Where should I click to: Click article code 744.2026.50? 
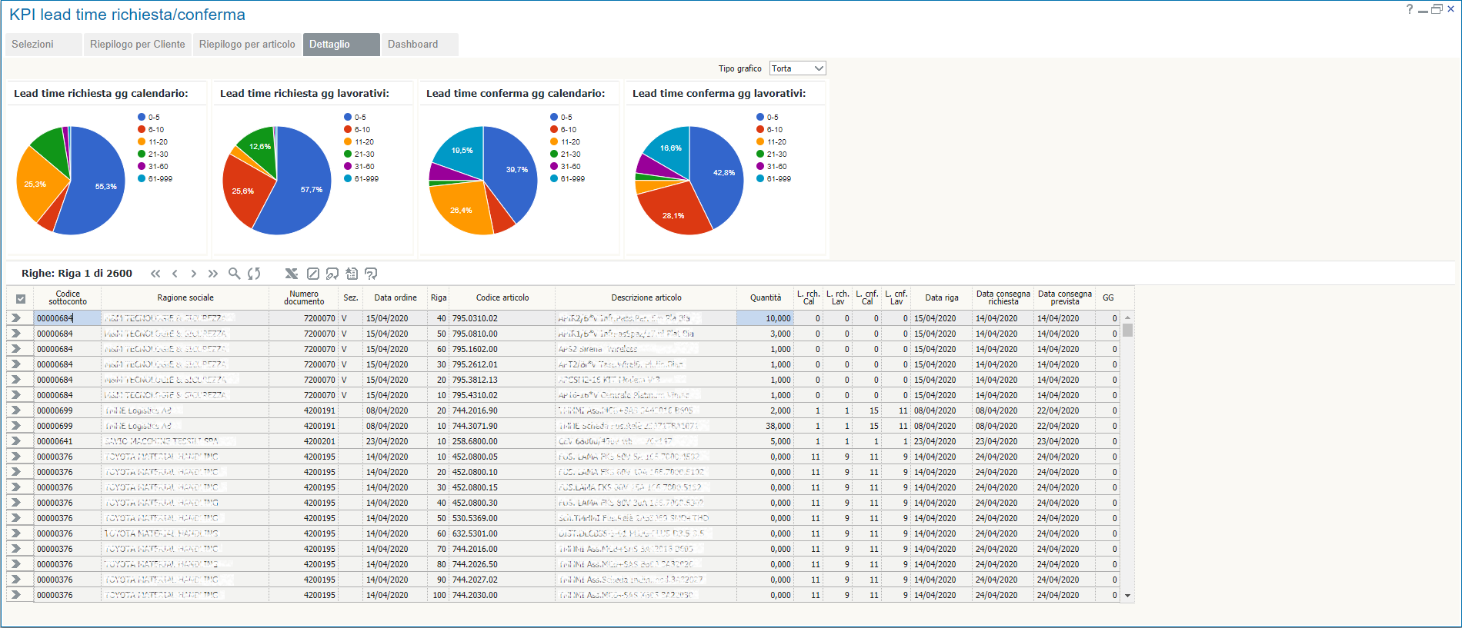pos(475,564)
